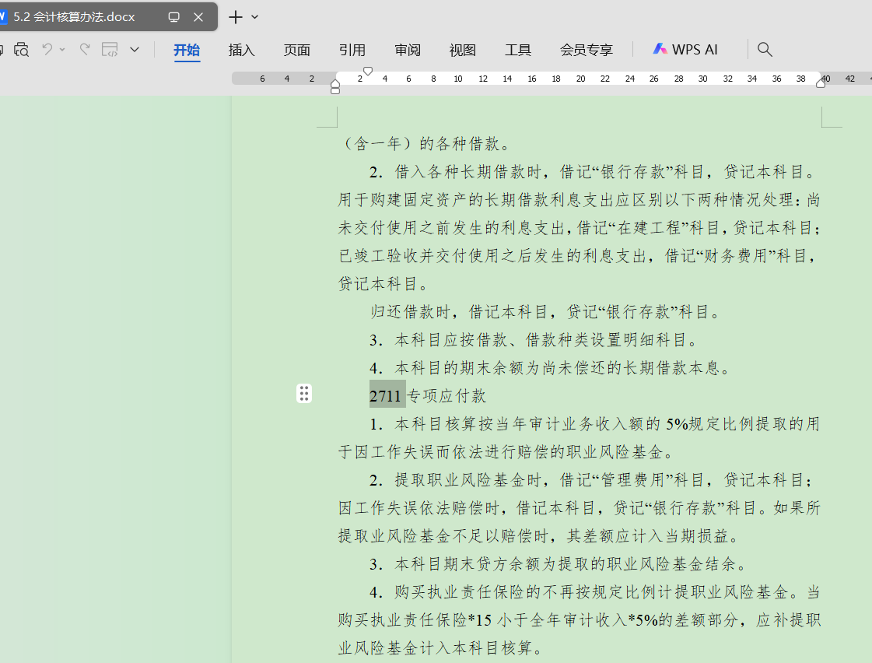Click the paragraph drag handle beside 2711

click(304, 394)
